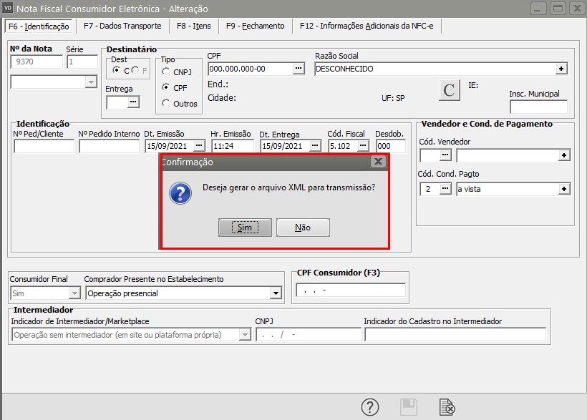Click plus button next to Razão Social

(x=562, y=69)
